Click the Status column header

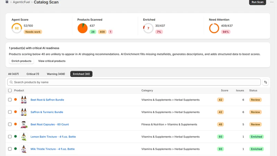(x=253, y=90)
